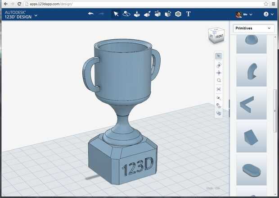Image resolution: width=279 pixels, height=198 pixels.
Task: Open the browser hamburger menu
Action: (x=274, y=4)
